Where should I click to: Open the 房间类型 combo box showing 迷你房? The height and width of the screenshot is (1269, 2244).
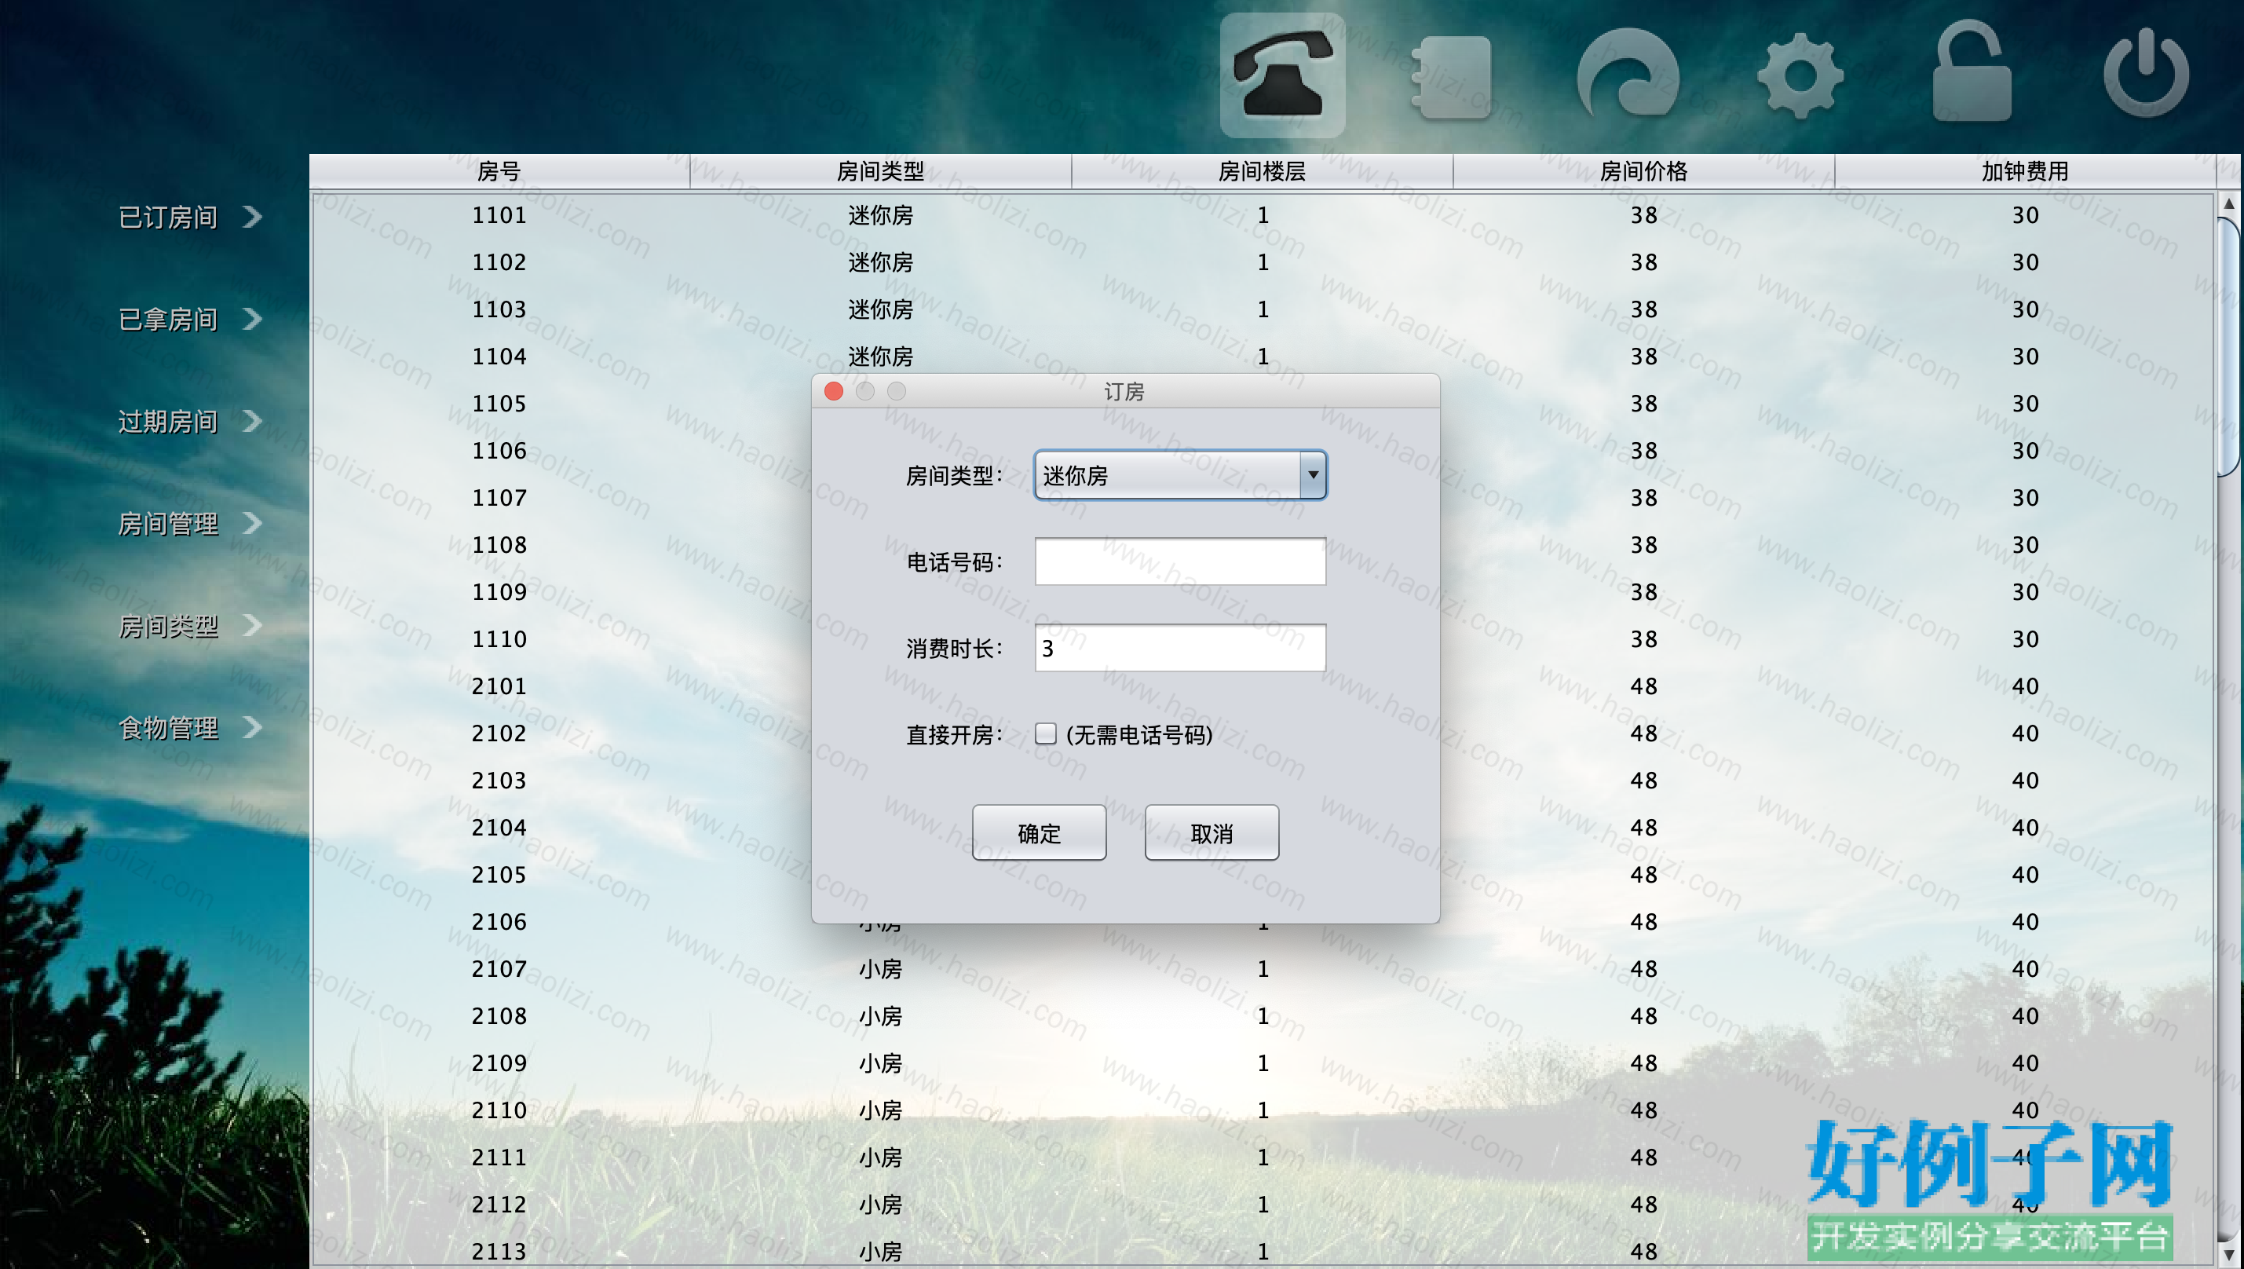(1180, 475)
